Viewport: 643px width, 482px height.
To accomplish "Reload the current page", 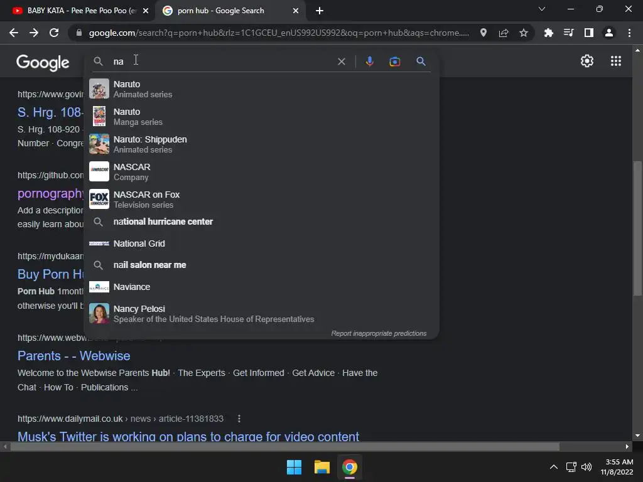I will coord(54,33).
